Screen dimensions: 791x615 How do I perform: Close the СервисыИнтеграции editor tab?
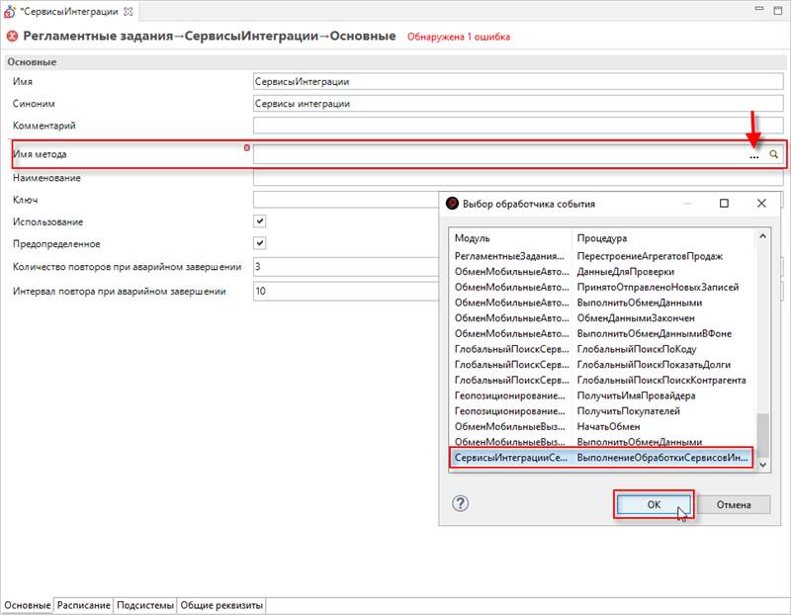[x=128, y=10]
